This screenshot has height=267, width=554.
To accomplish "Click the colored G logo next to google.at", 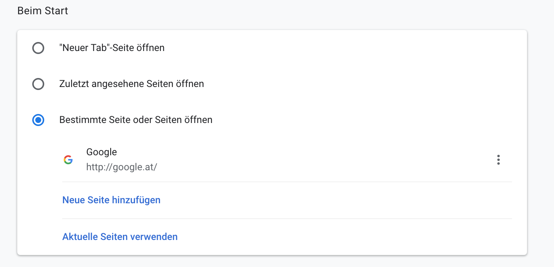I will pyautogui.click(x=68, y=159).
